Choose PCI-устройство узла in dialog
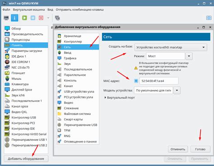The height and width of the screenshot is (166, 214). coord(78,97)
